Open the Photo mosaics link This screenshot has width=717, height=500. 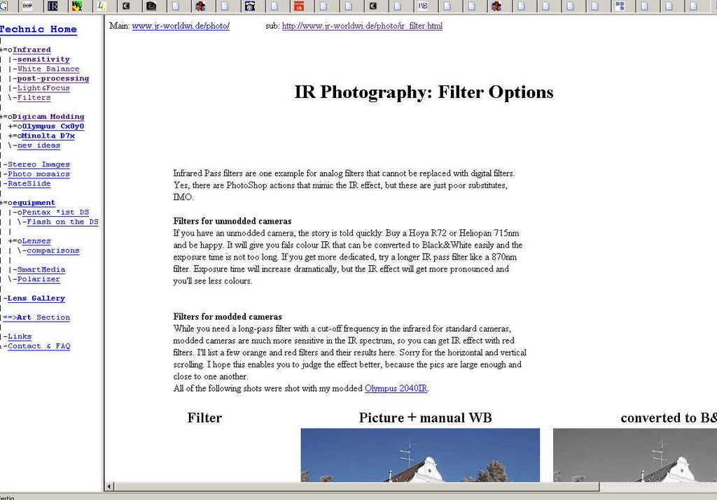[39, 174]
